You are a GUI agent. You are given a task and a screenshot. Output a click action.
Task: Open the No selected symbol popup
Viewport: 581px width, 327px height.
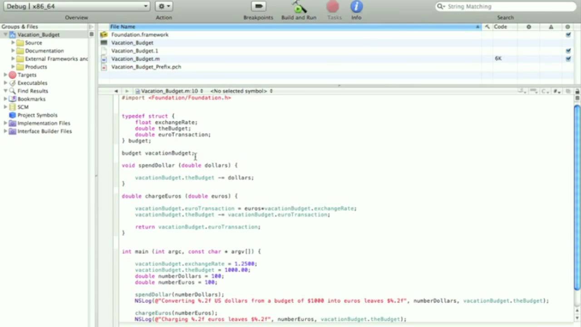(x=241, y=91)
